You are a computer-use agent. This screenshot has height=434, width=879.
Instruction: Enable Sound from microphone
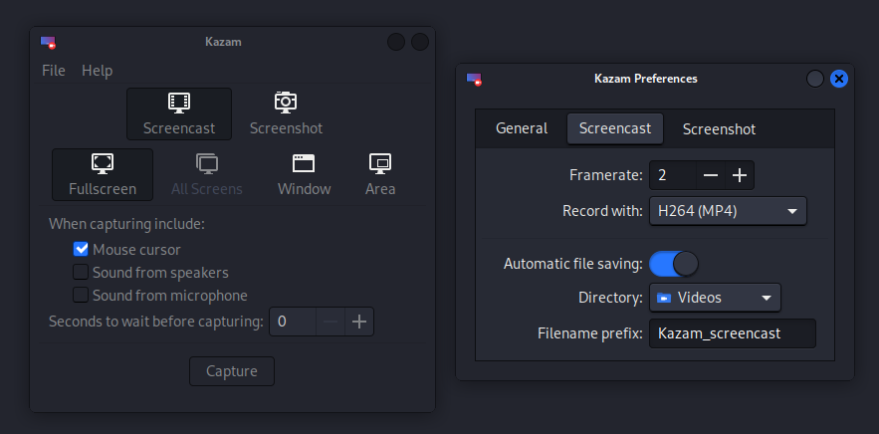click(82, 296)
